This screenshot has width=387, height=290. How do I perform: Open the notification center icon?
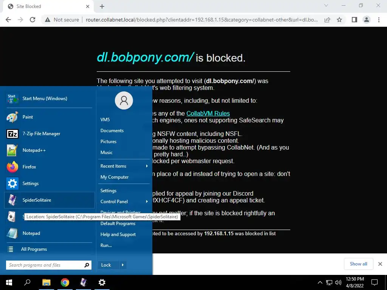click(375, 282)
